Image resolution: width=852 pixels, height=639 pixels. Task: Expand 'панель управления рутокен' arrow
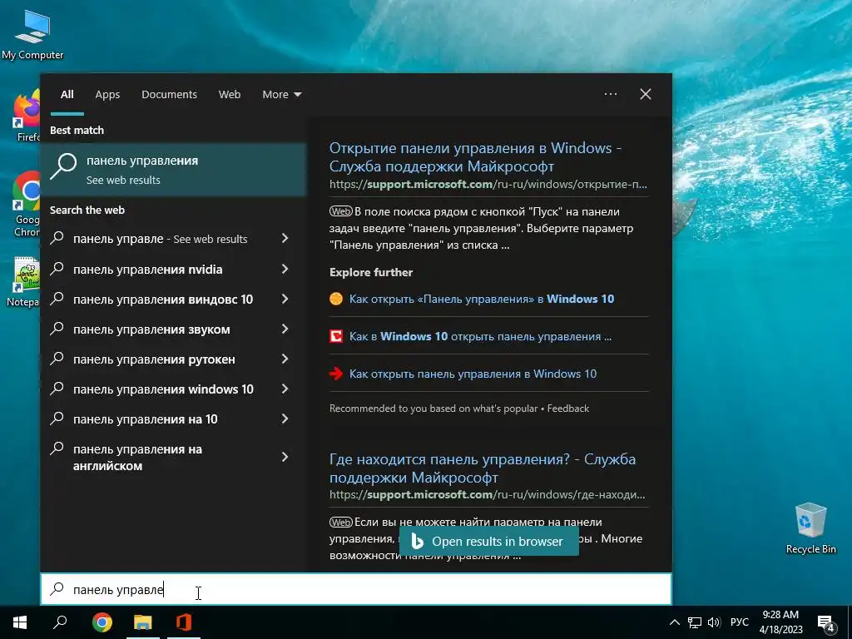click(x=285, y=359)
